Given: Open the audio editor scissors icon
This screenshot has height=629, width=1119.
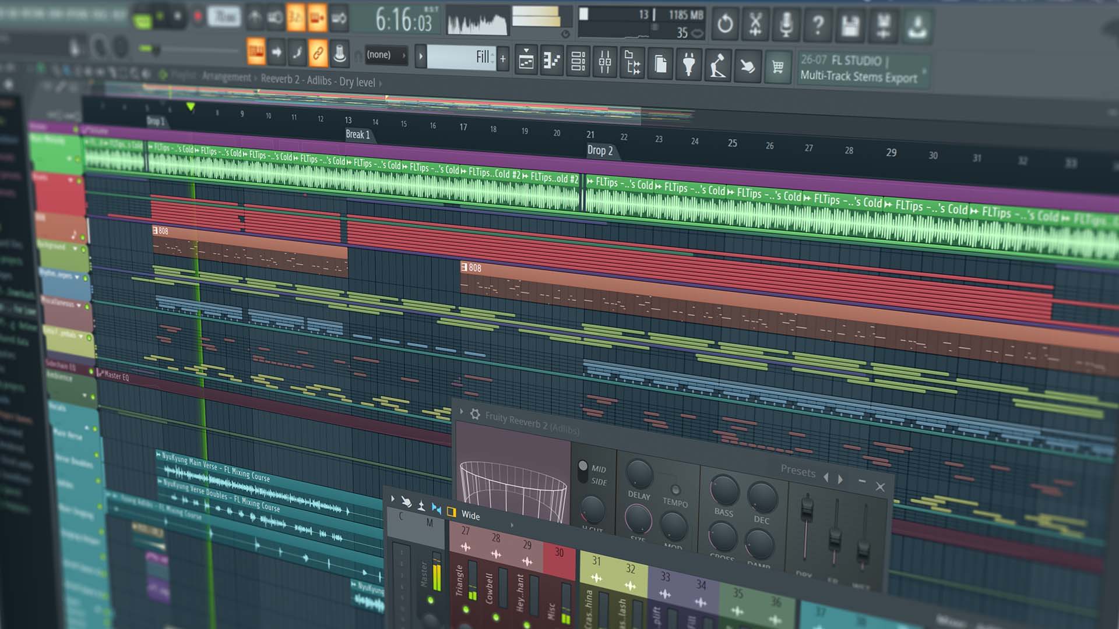Looking at the screenshot, I should click(x=755, y=24).
